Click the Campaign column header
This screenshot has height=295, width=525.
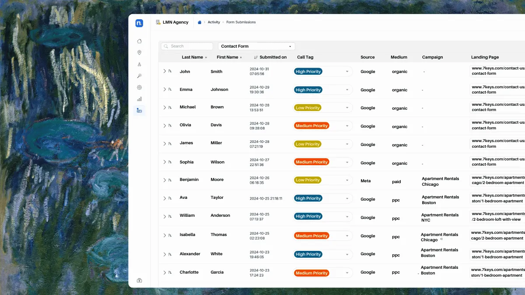click(x=433, y=57)
